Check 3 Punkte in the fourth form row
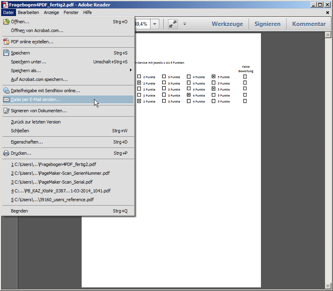 point(164,95)
